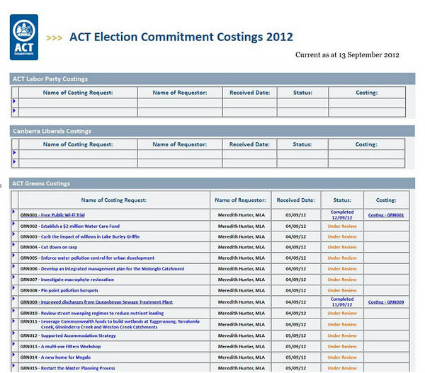This screenshot has height=373, width=425.
Task: Click Greens table Status header
Action: click(x=342, y=200)
